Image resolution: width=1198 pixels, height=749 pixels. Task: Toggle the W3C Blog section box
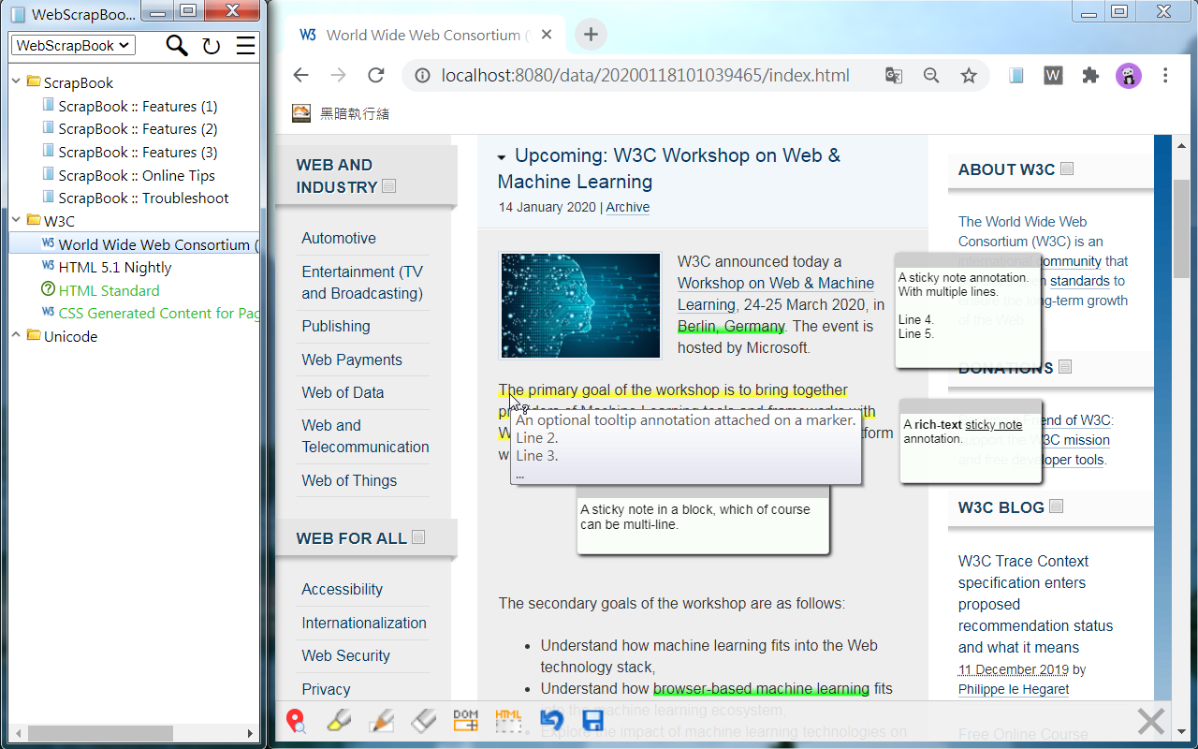(x=1057, y=507)
